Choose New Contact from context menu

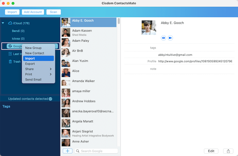[x=38, y=53]
